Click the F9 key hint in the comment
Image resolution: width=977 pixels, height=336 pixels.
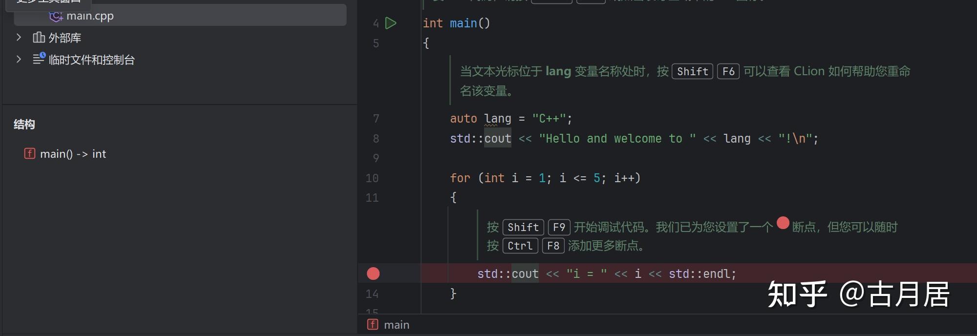pyautogui.click(x=559, y=227)
